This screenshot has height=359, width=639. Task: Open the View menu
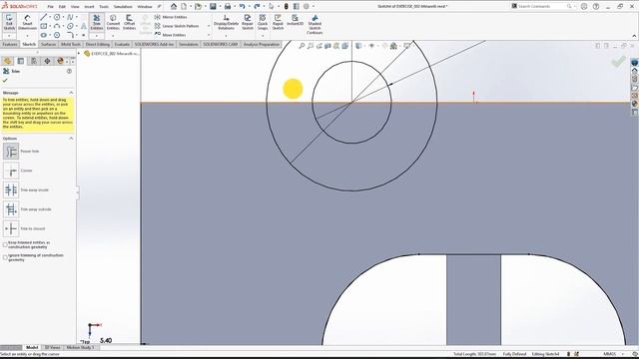click(75, 7)
